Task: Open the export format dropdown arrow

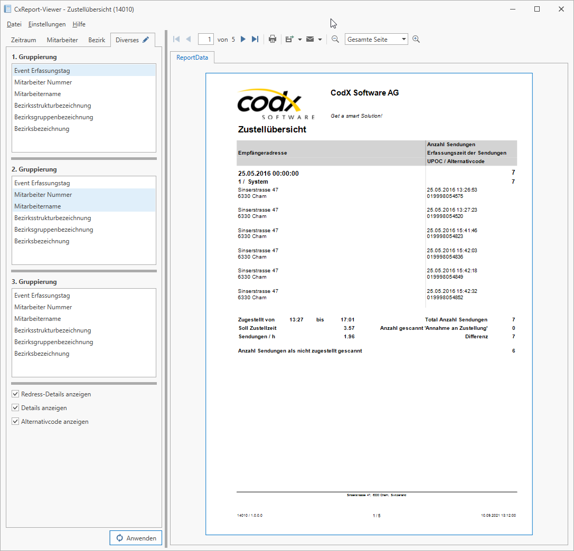Action: pos(300,40)
